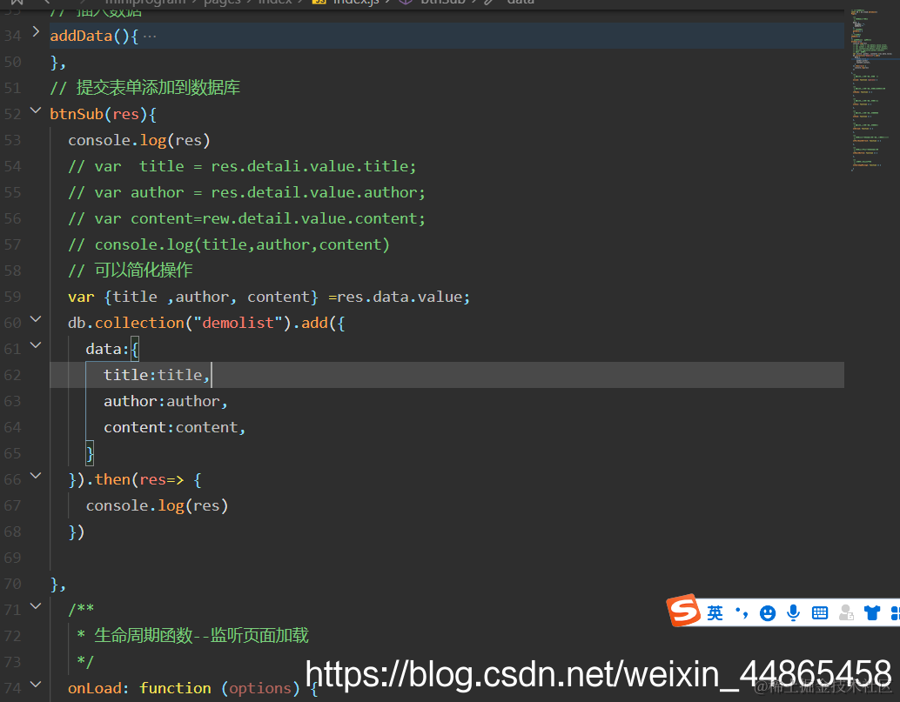The height and width of the screenshot is (702, 900).
Task: Open the Sogou emoji panel
Action: (x=768, y=613)
